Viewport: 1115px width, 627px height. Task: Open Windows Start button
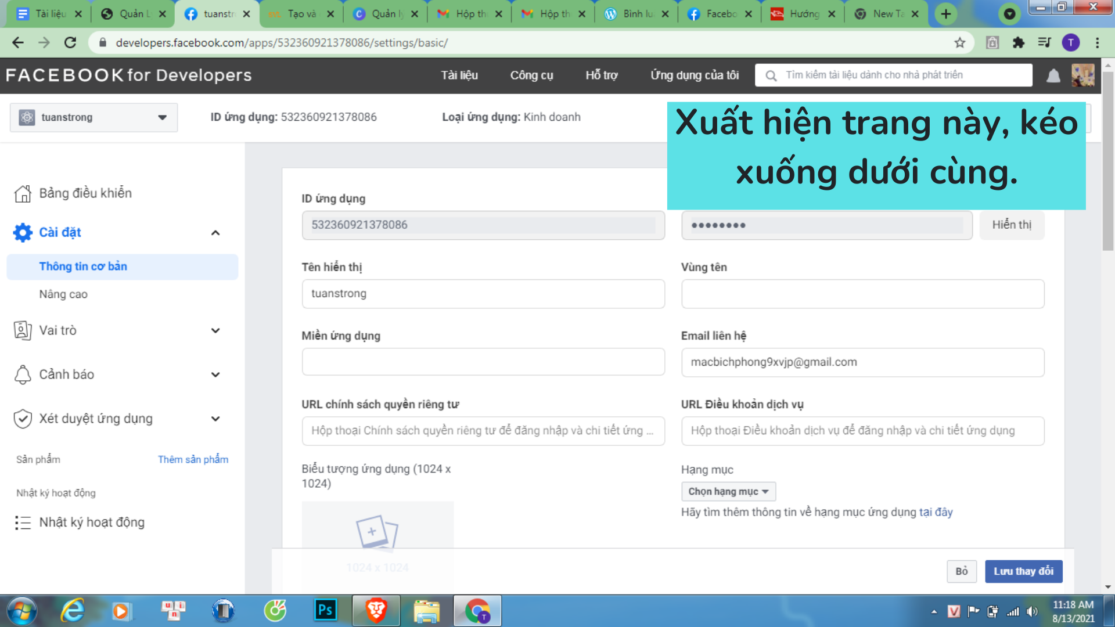(x=22, y=611)
